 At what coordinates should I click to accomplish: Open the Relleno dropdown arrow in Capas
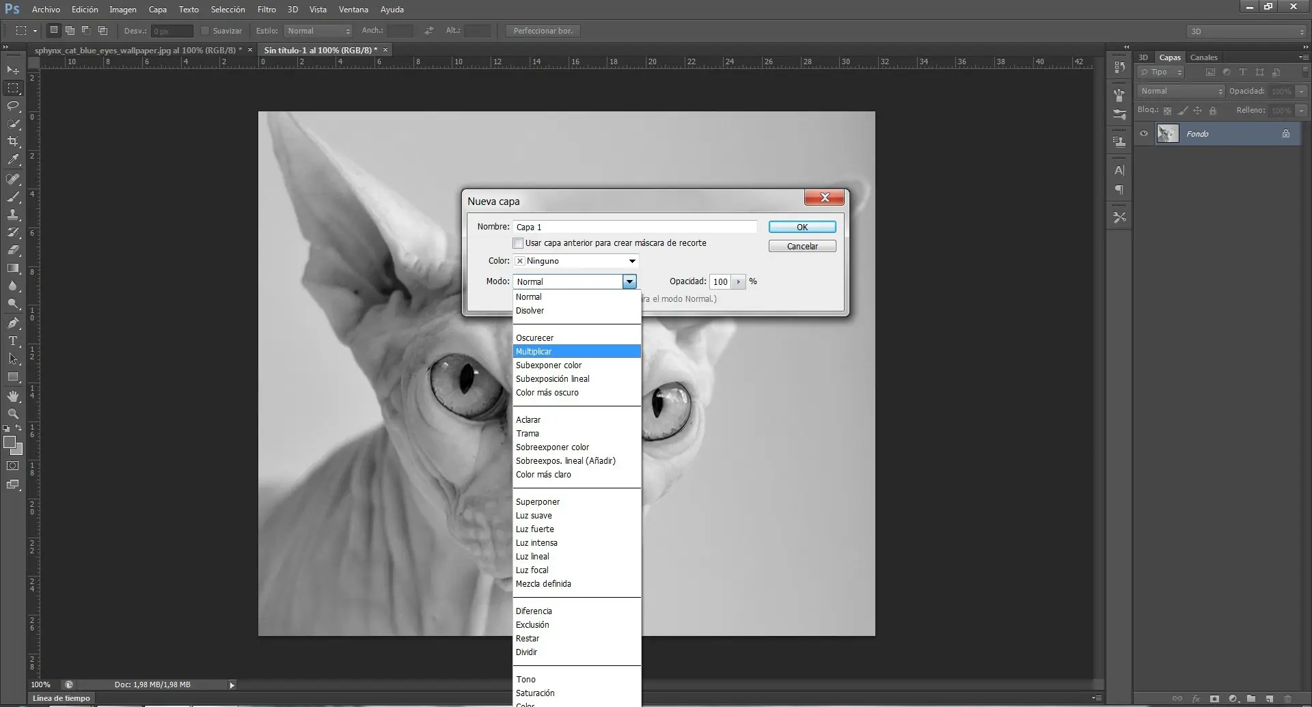(x=1302, y=110)
